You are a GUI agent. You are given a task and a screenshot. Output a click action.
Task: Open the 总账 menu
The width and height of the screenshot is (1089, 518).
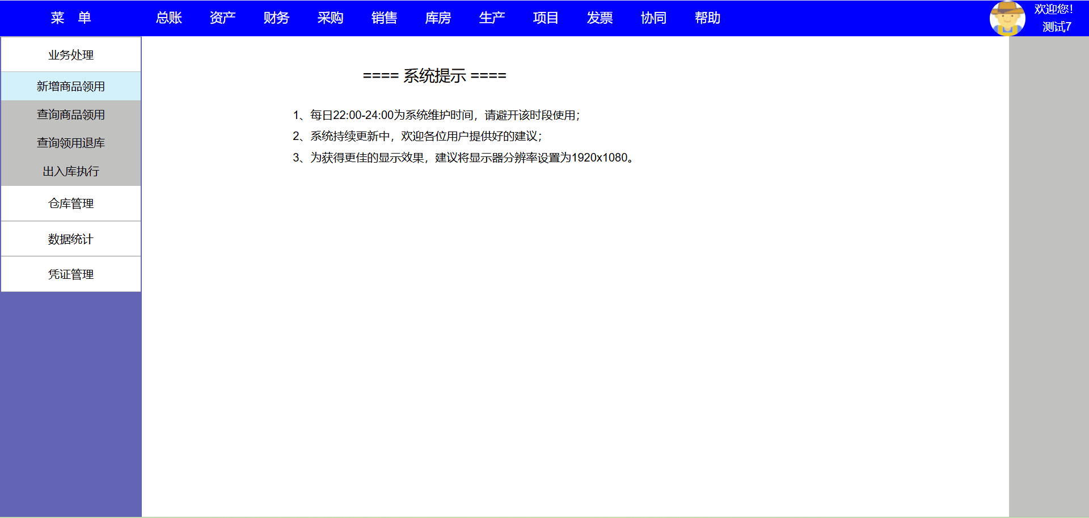point(168,18)
